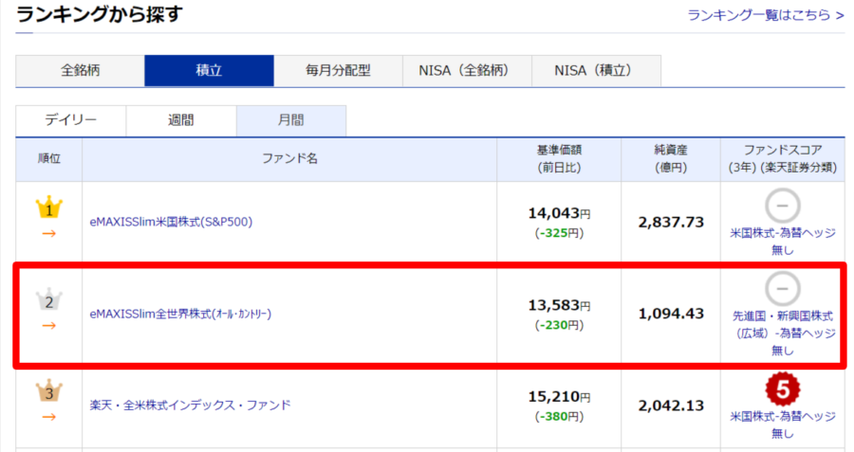Click the gold rank 1 crown icon
Screen dimensions: 854x452
(49, 208)
